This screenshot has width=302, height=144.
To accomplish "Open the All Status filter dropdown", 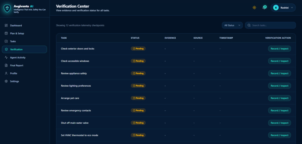I will click(x=232, y=25).
